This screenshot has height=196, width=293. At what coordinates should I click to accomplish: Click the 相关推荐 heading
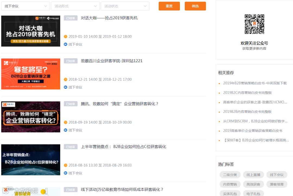click(226, 73)
